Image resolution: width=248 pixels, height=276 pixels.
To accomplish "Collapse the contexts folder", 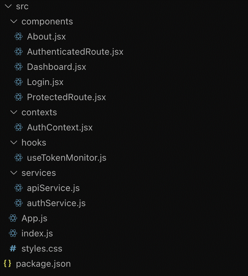I will tap(13, 112).
